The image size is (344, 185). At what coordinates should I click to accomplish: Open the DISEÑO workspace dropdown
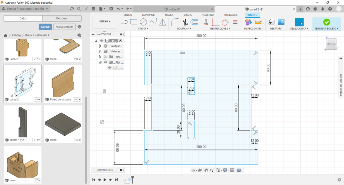(105, 21)
